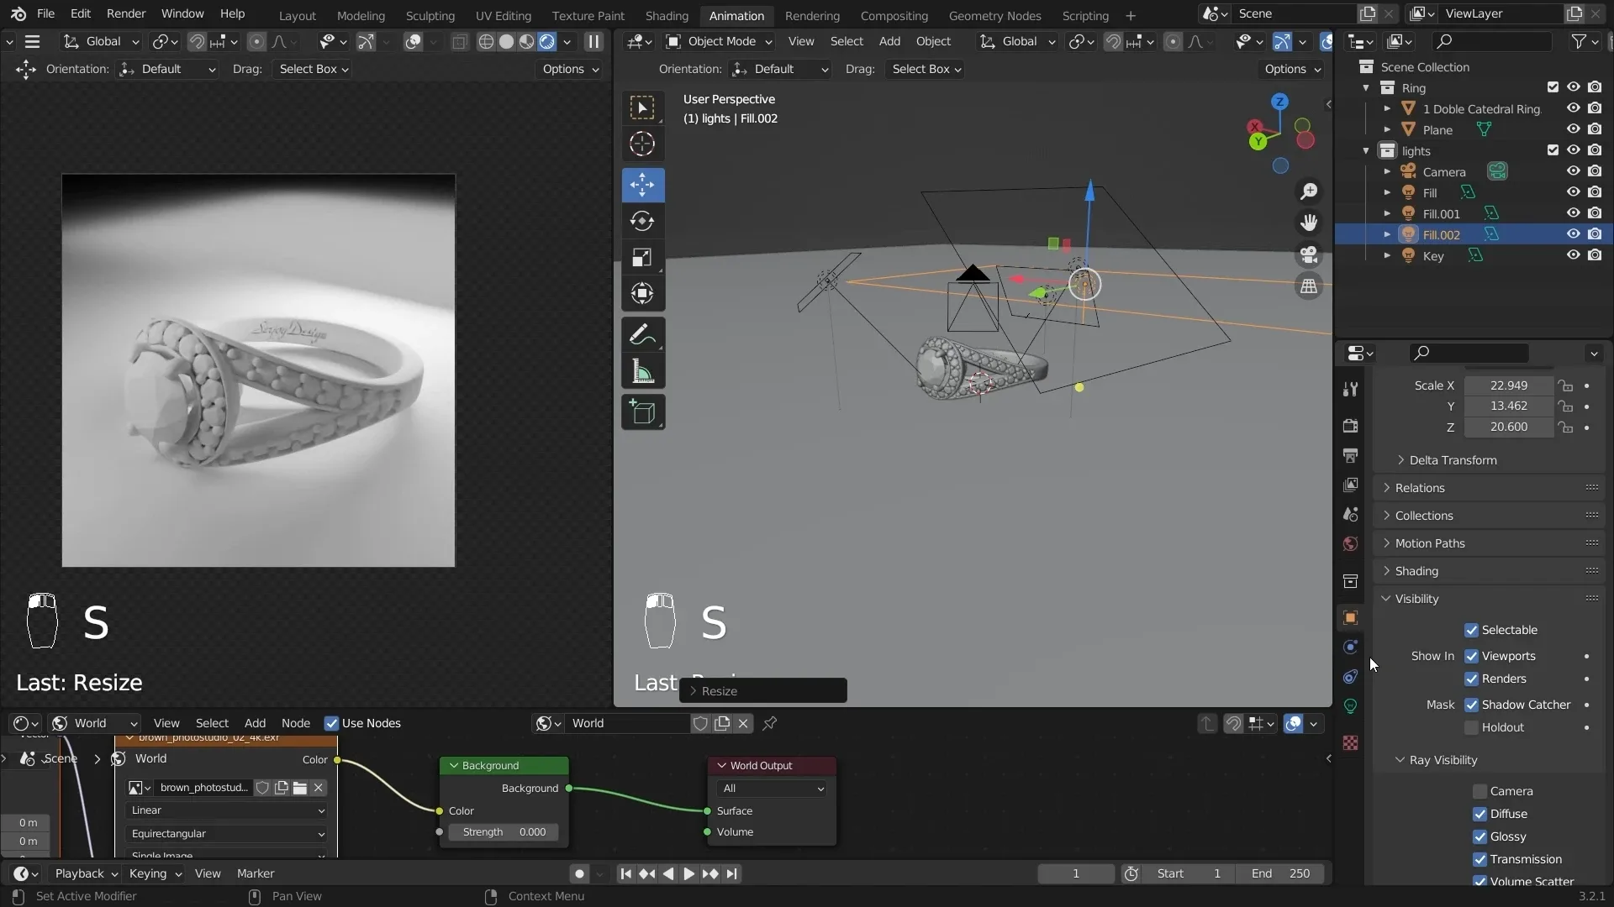
Task: Toggle Camera eye visibility in outliner
Action: 1573,171
